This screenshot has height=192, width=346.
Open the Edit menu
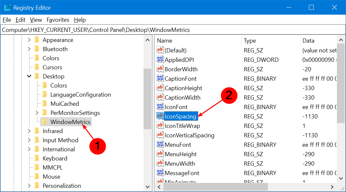click(x=21, y=20)
